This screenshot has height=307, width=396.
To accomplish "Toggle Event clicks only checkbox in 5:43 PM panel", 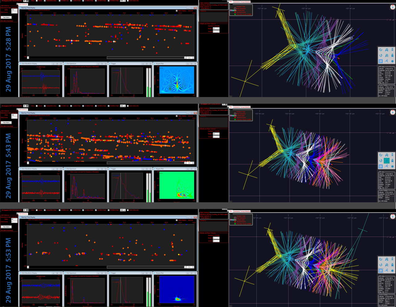I will 128,106.
